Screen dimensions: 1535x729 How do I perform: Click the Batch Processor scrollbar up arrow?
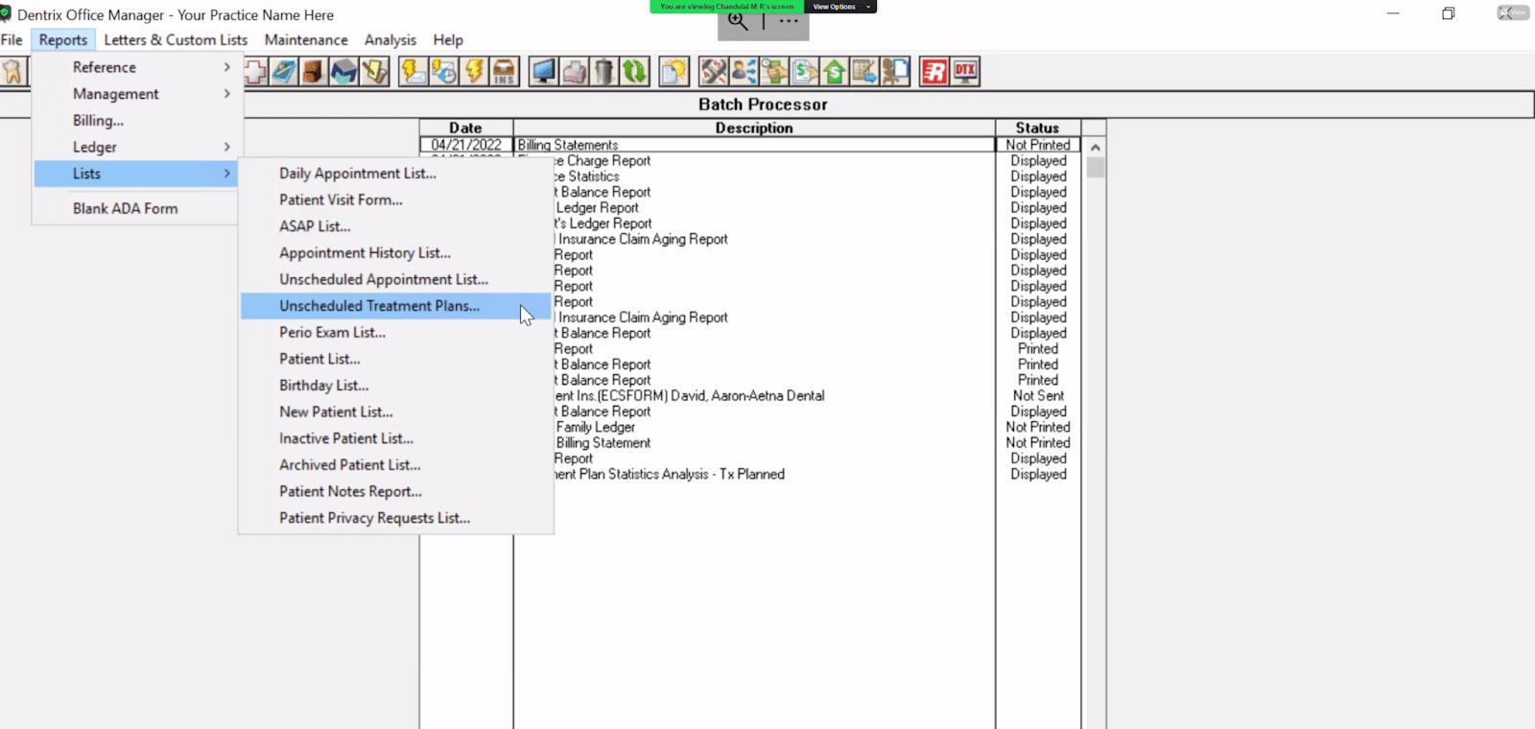(x=1095, y=147)
